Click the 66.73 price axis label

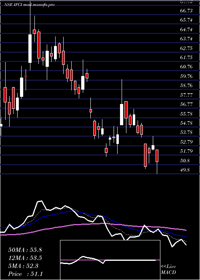point(186,11)
